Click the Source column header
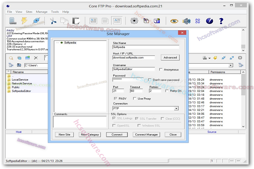 click(212, 132)
